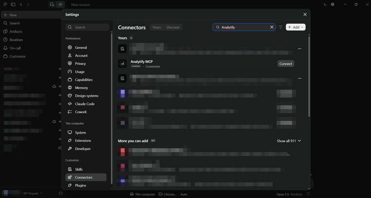Open Design systems settings

tap(86, 96)
